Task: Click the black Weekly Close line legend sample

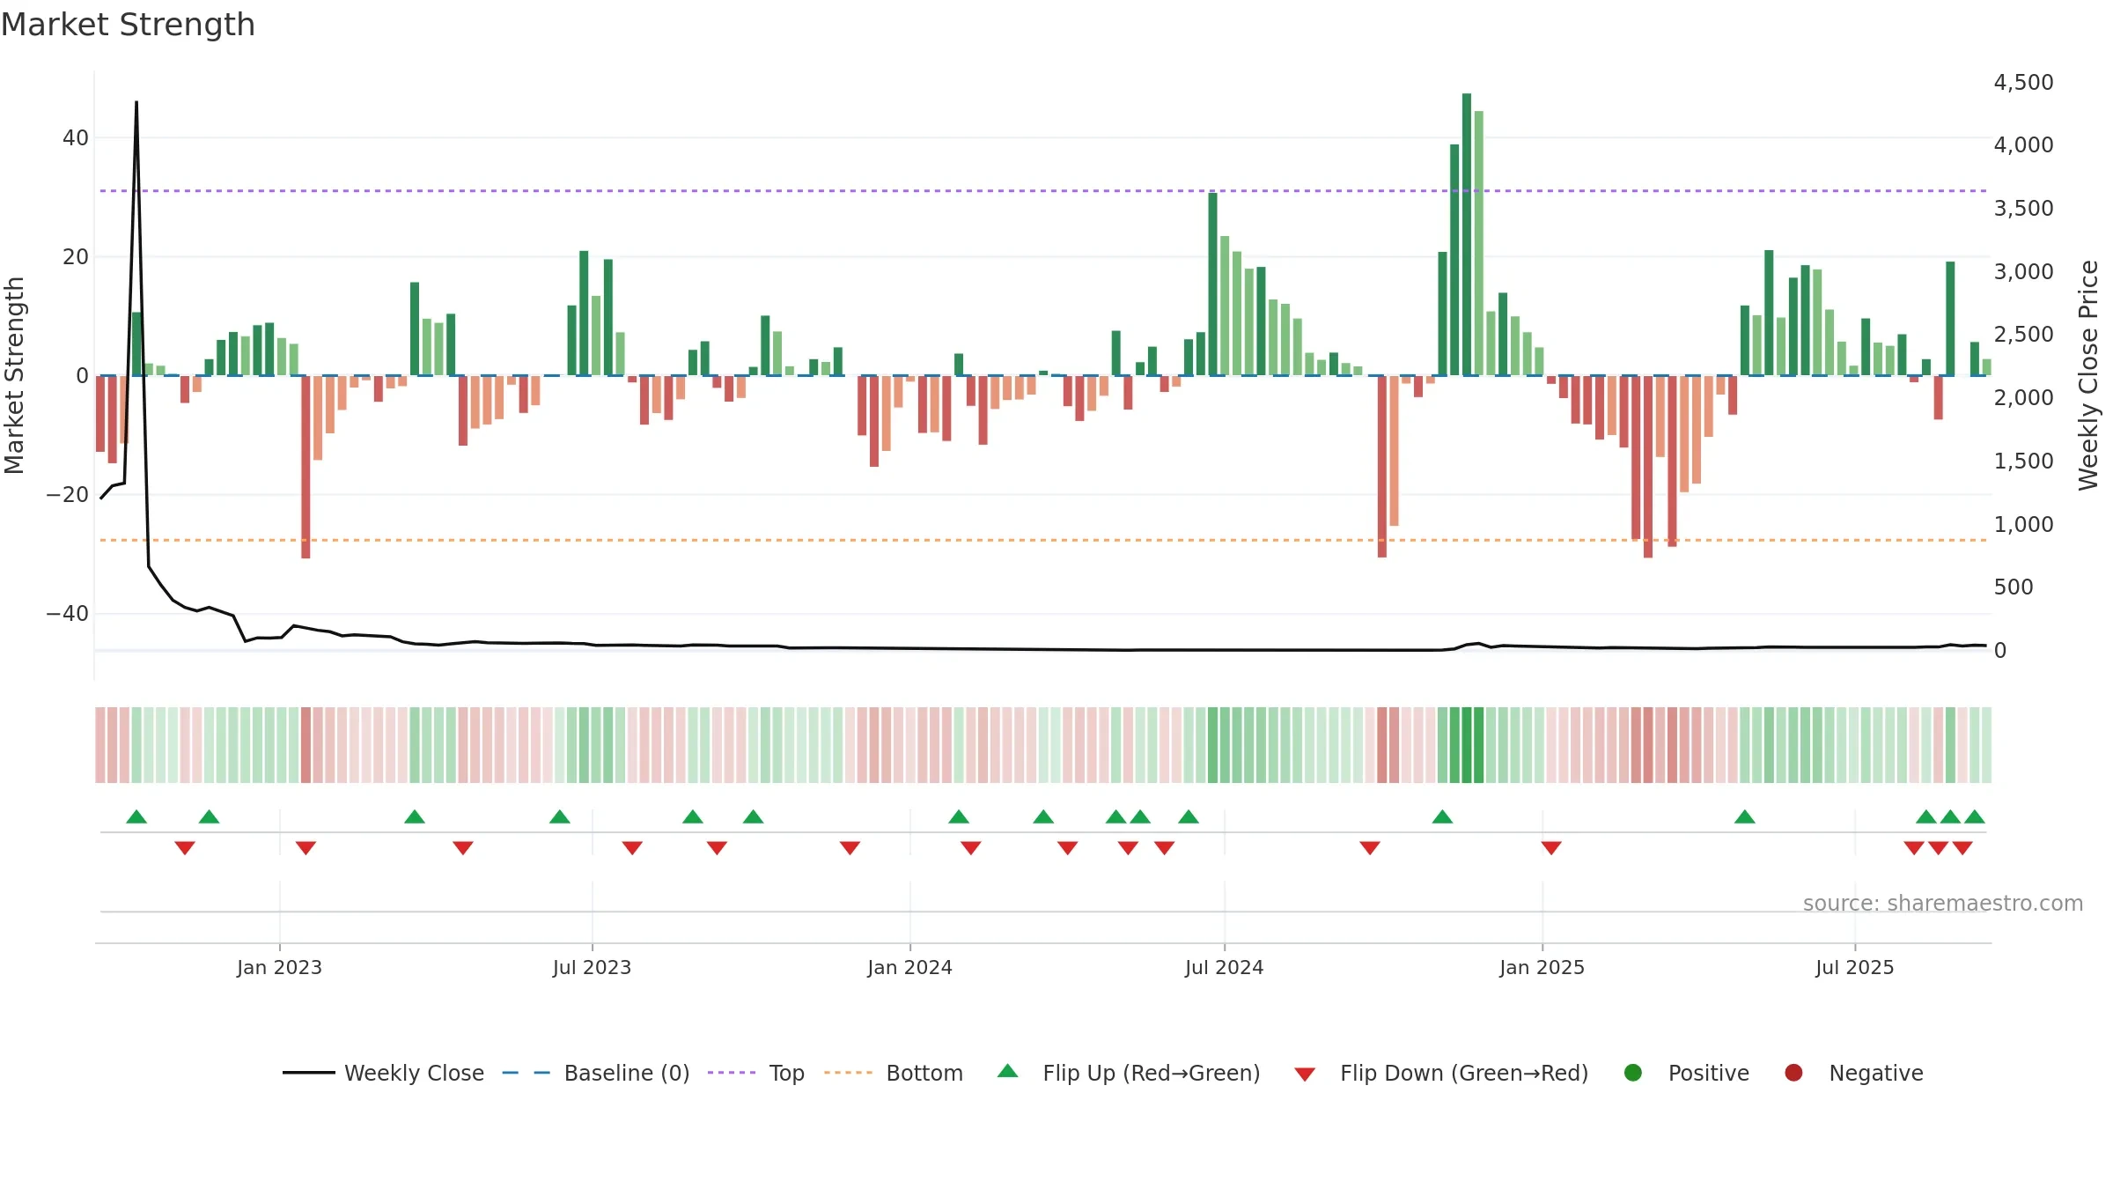Action: [x=308, y=1073]
